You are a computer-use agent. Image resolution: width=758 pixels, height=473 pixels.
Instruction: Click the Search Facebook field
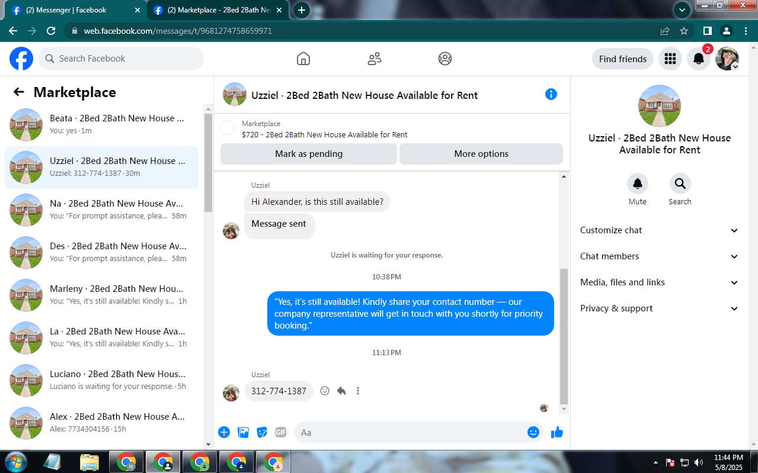[121, 59]
